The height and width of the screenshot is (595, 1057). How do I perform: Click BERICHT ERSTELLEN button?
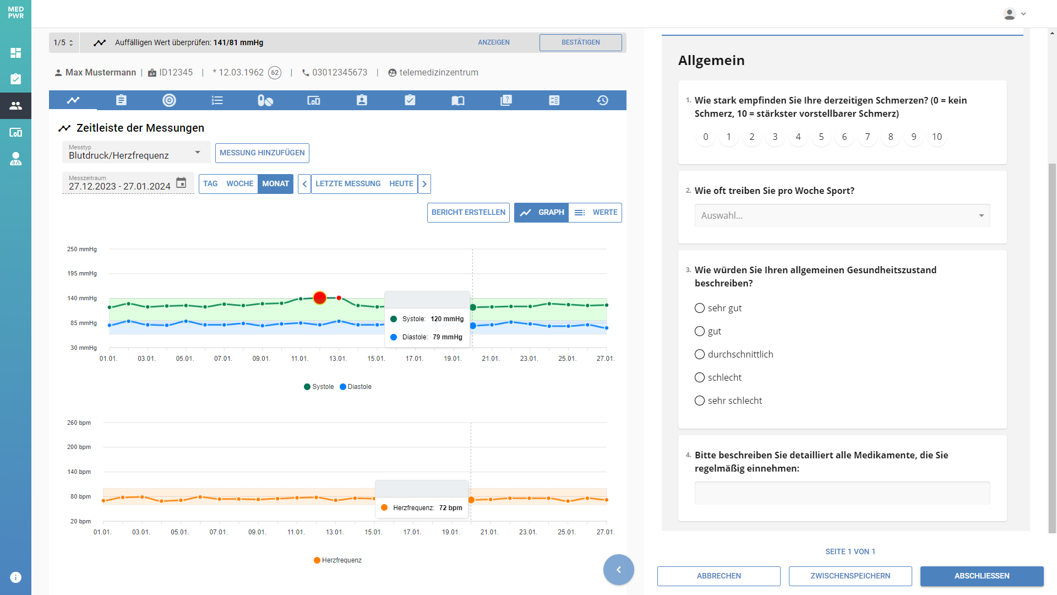(x=468, y=213)
